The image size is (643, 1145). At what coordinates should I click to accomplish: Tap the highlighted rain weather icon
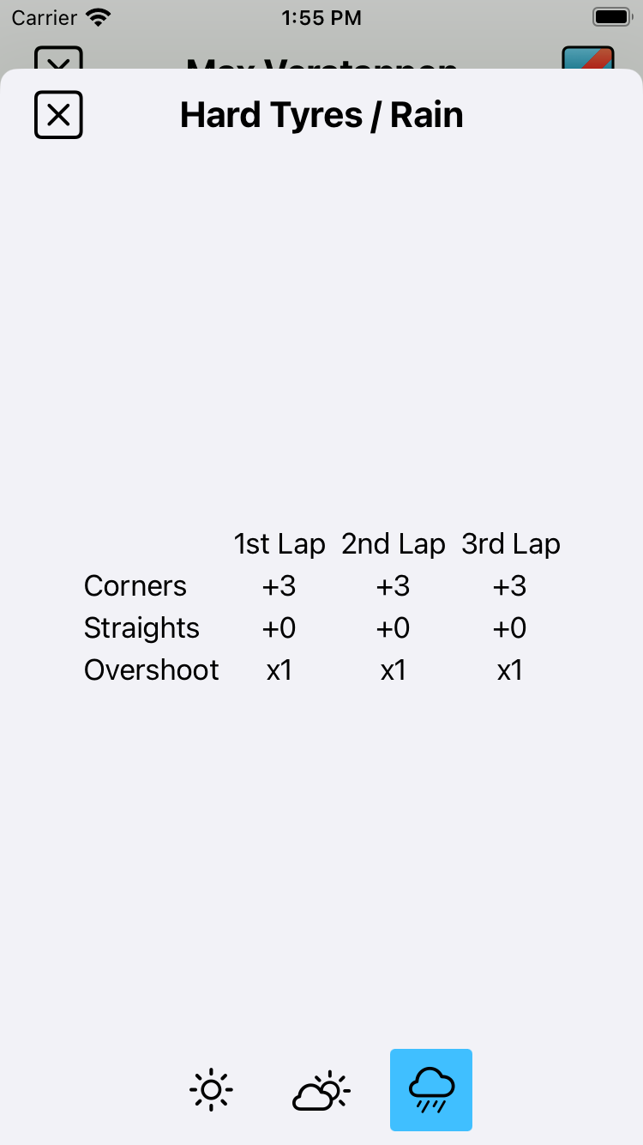click(x=431, y=1090)
